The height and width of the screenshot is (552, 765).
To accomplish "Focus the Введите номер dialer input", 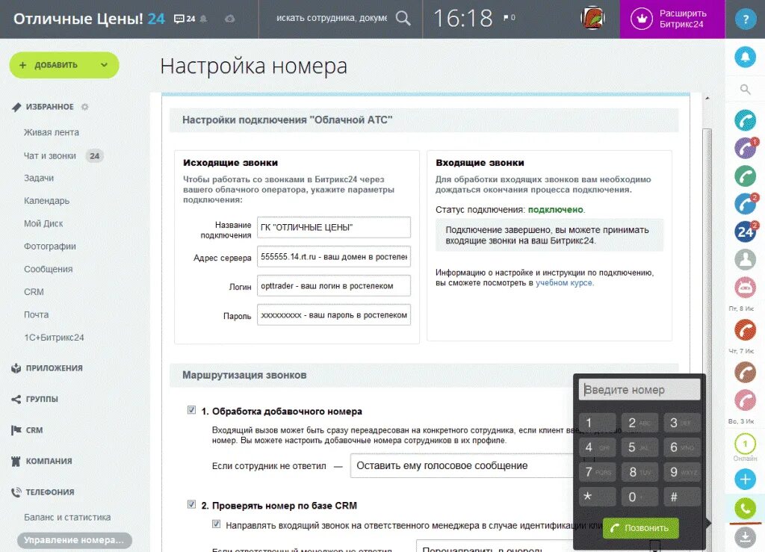I will pyautogui.click(x=639, y=390).
